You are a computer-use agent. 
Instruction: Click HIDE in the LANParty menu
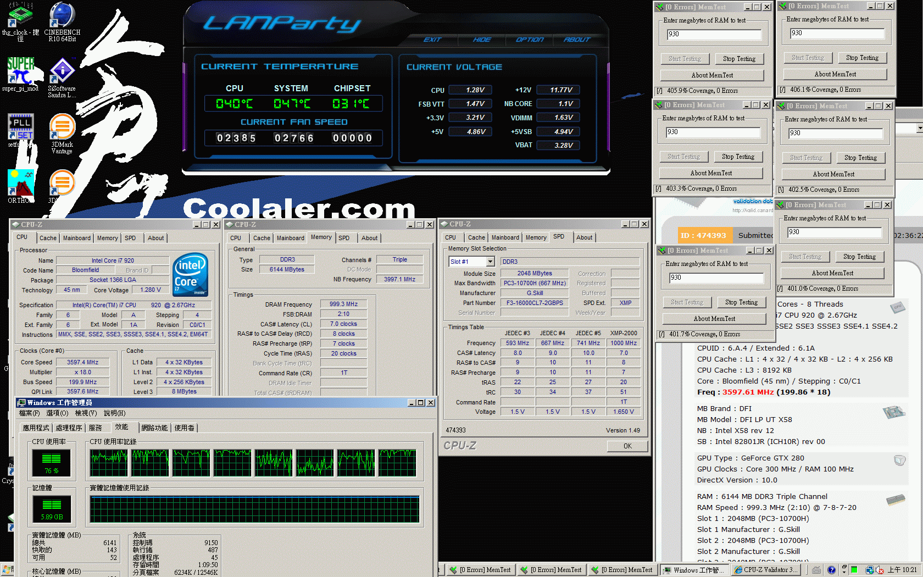[482, 40]
